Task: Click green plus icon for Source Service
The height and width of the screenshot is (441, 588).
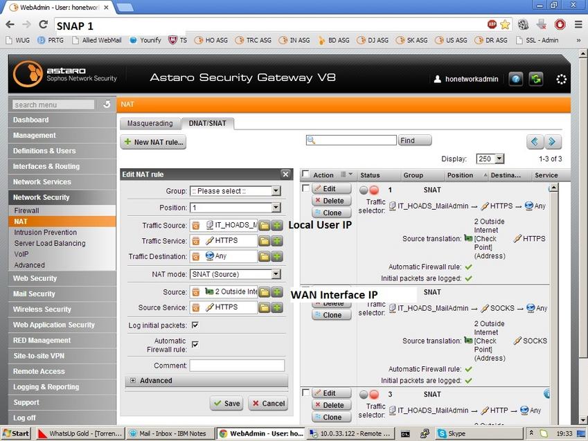Action: click(277, 307)
